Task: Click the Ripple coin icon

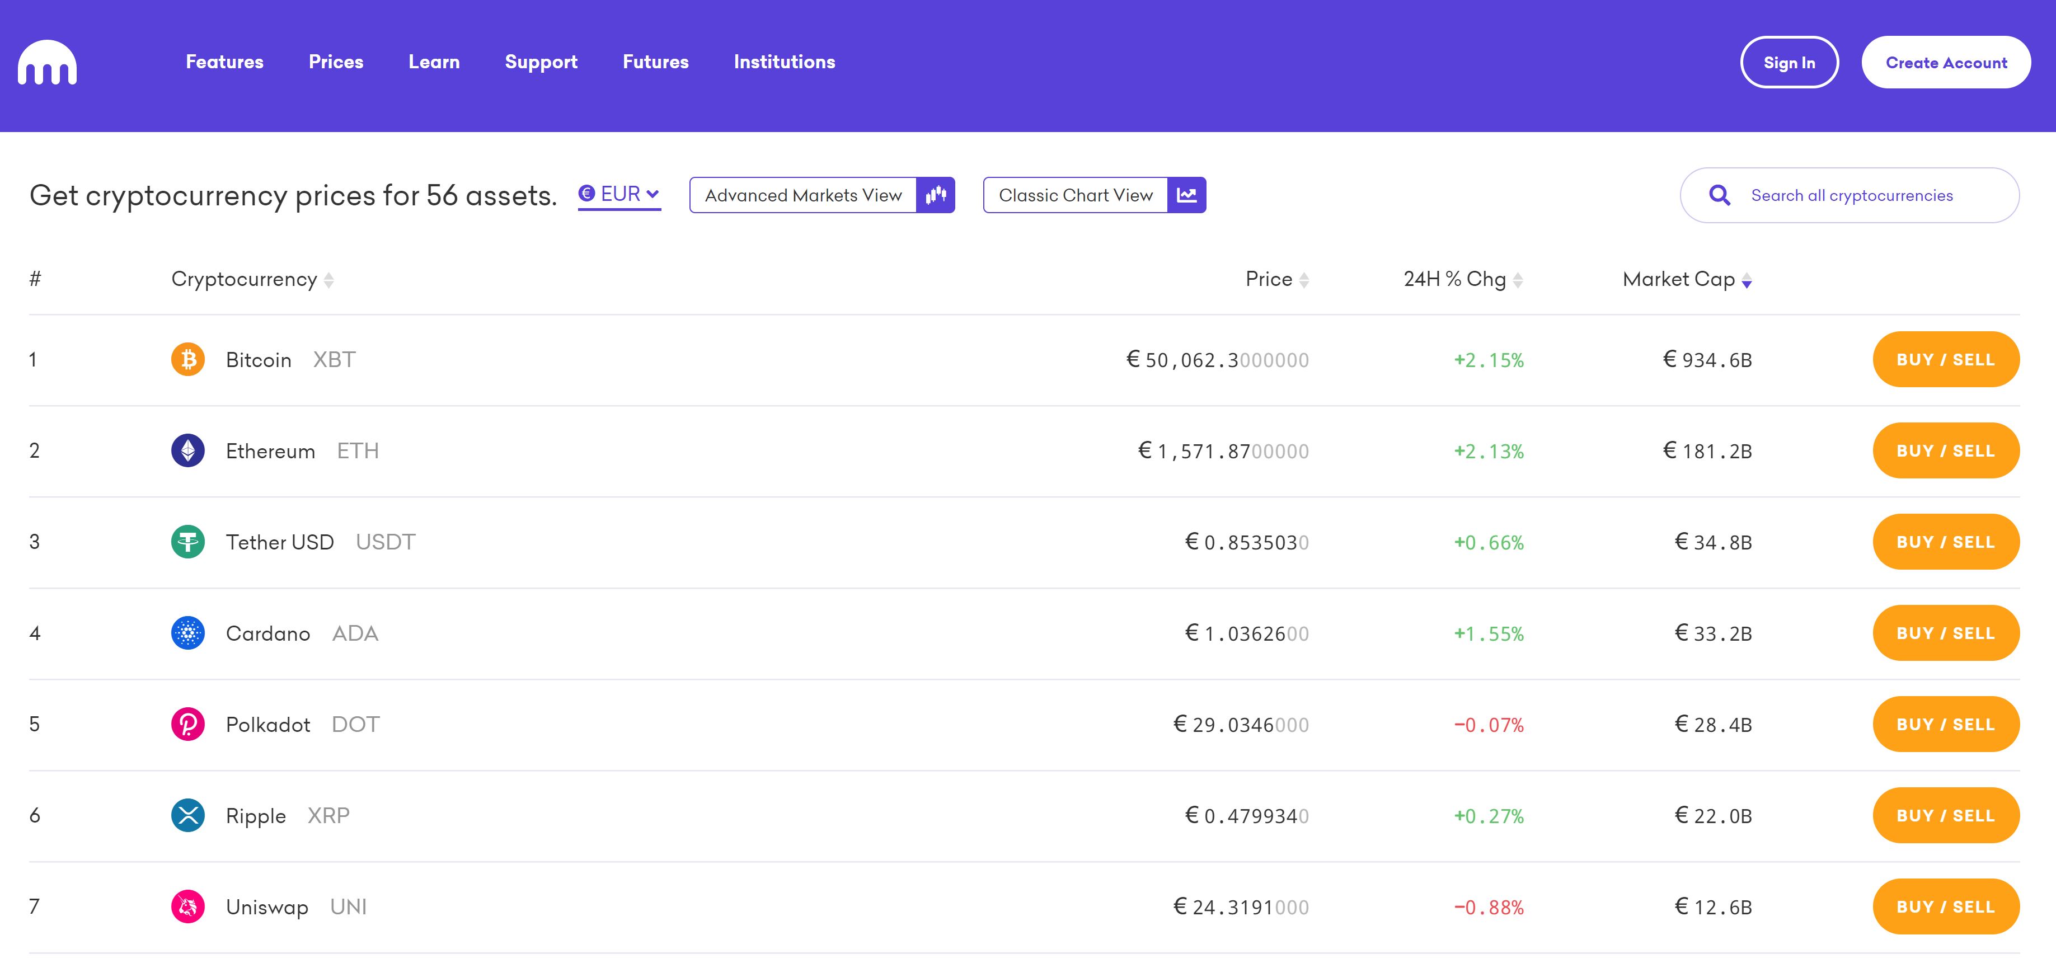Action: pyautogui.click(x=187, y=815)
